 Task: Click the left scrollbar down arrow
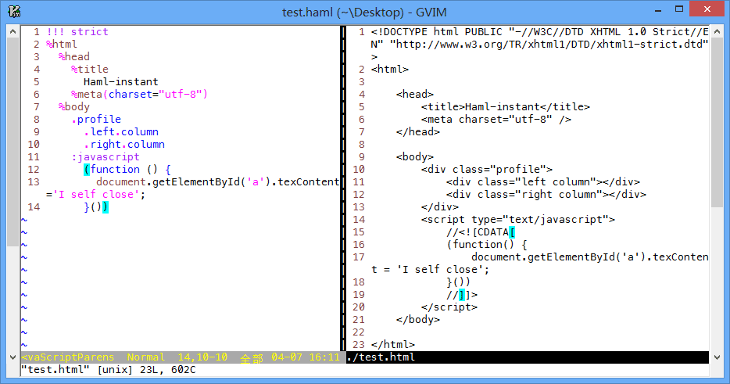click(13, 357)
